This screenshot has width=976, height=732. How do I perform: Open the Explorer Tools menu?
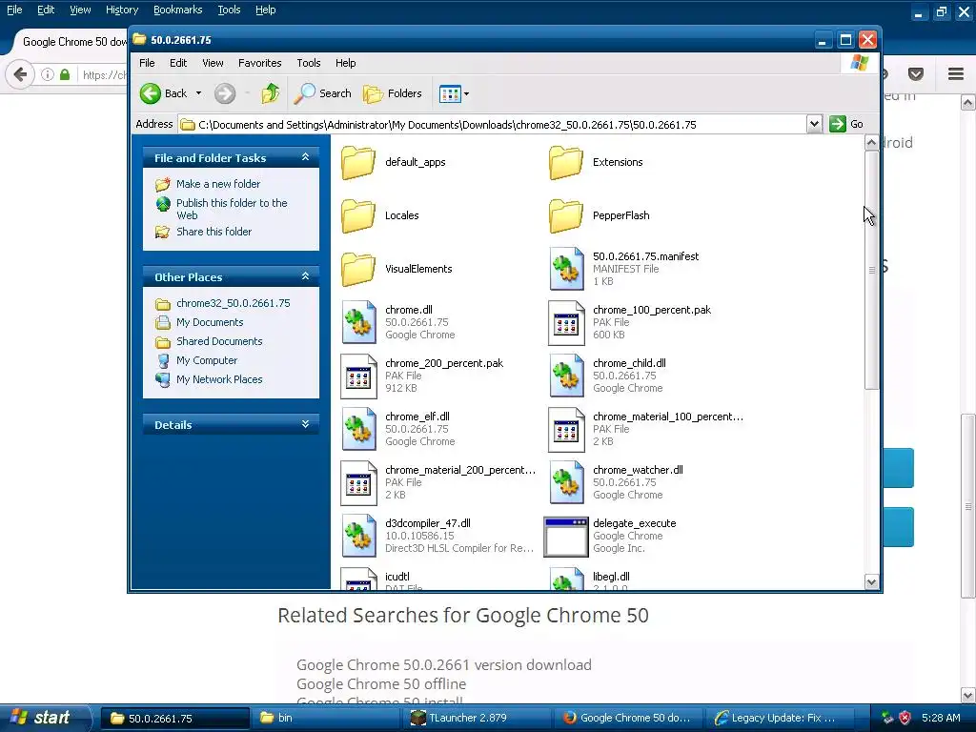(x=308, y=63)
